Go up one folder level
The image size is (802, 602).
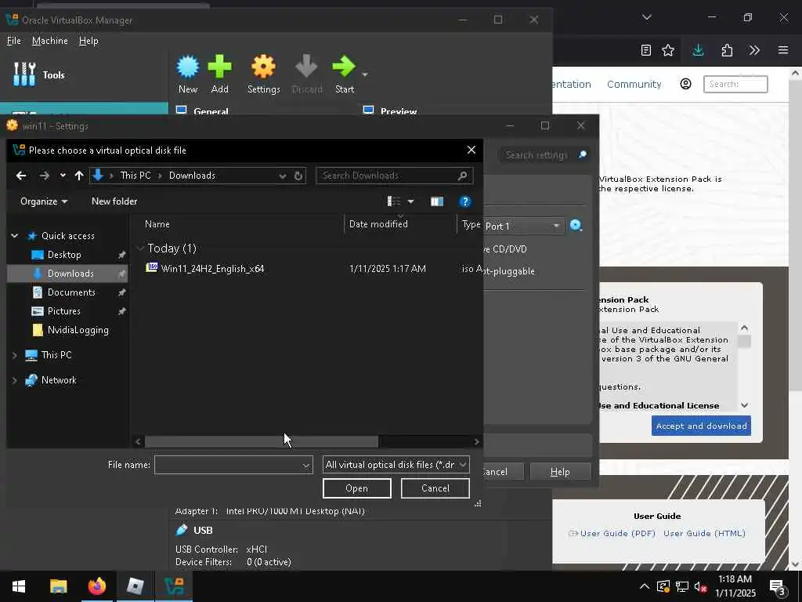[79, 176]
